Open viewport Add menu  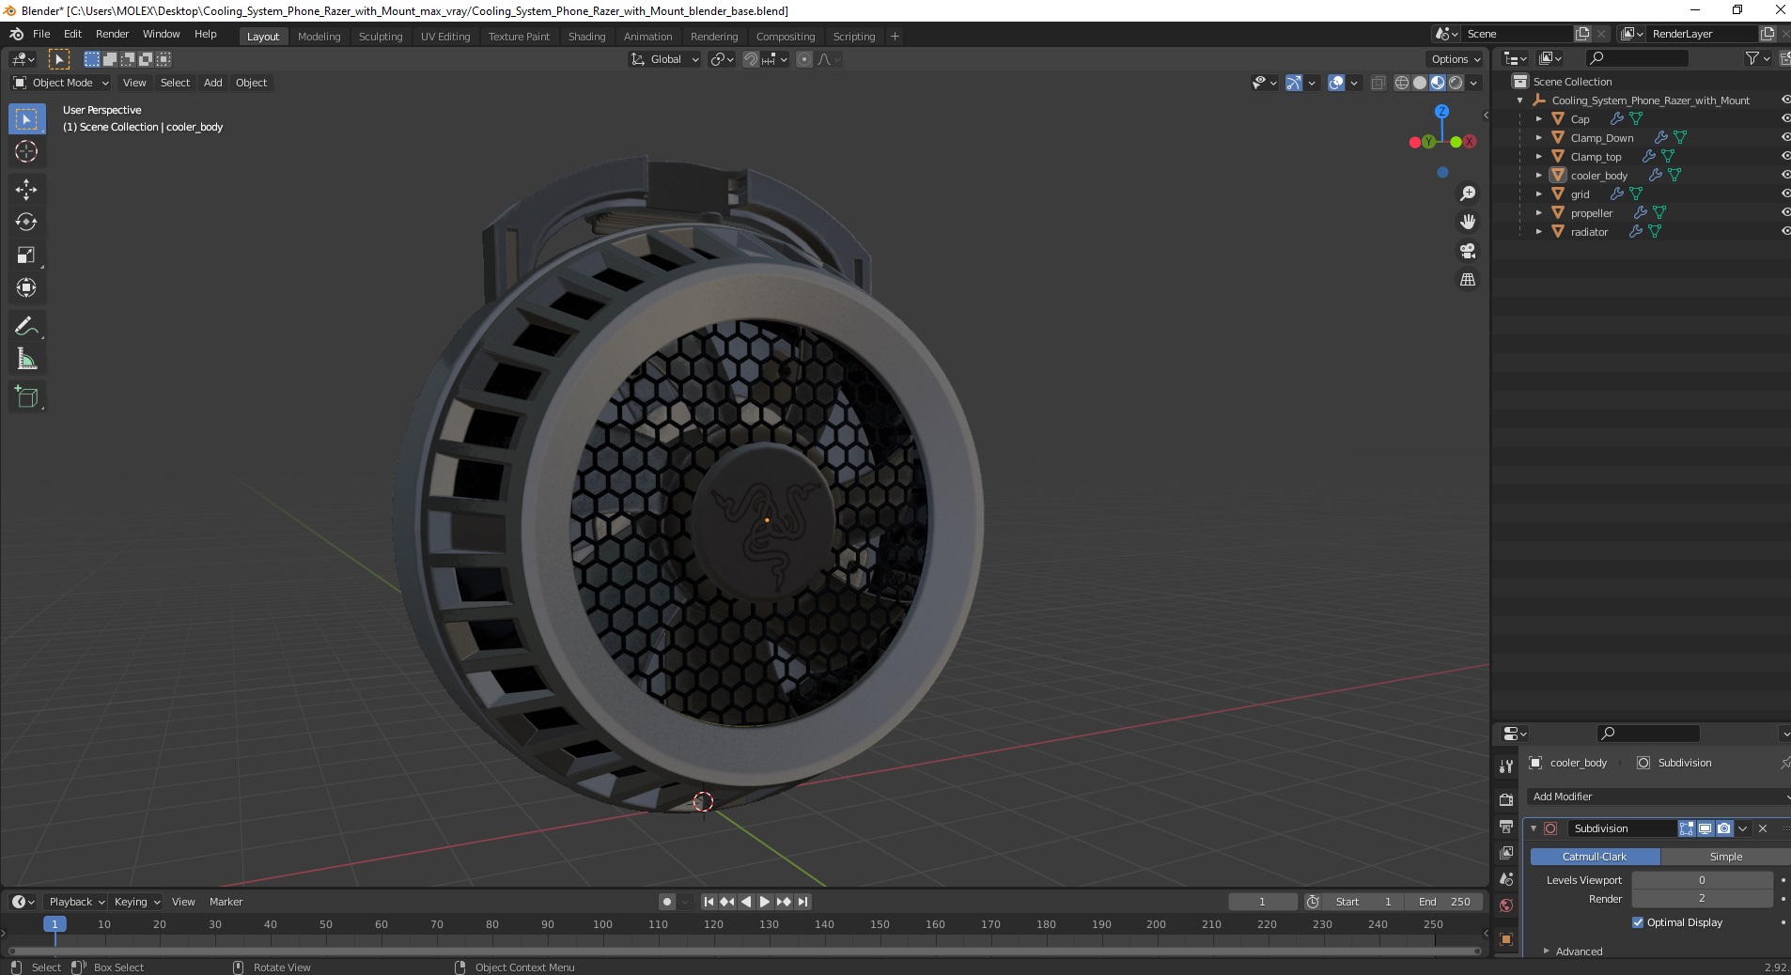pos(213,83)
